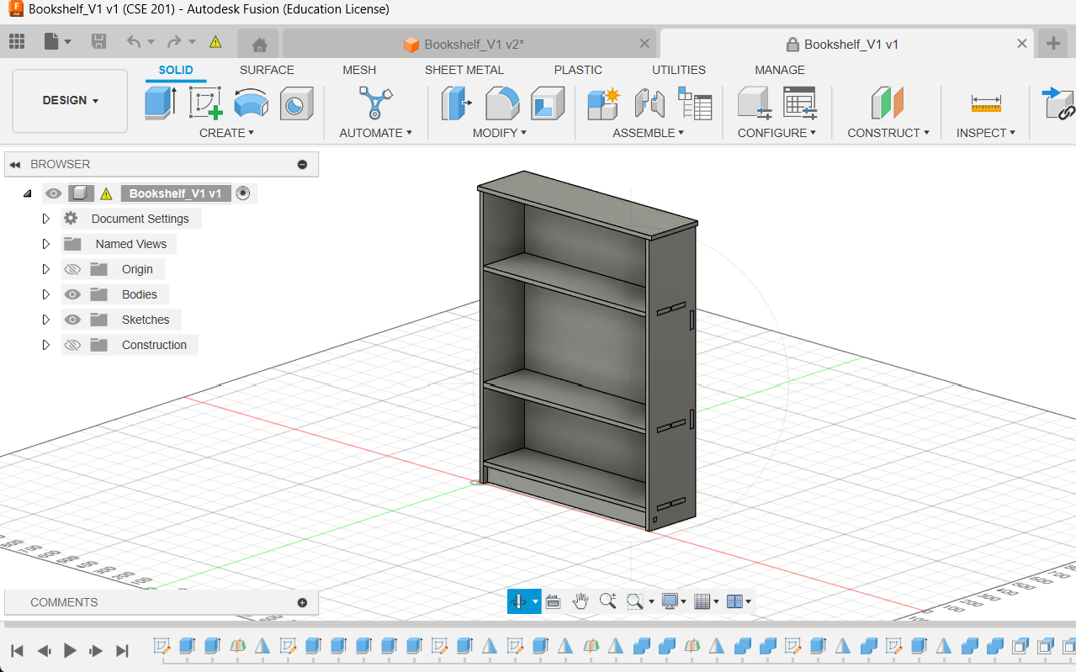This screenshot has height=672, width=1076.
Task: Open the CREATE dropdown menu
Action: point(226,133)
